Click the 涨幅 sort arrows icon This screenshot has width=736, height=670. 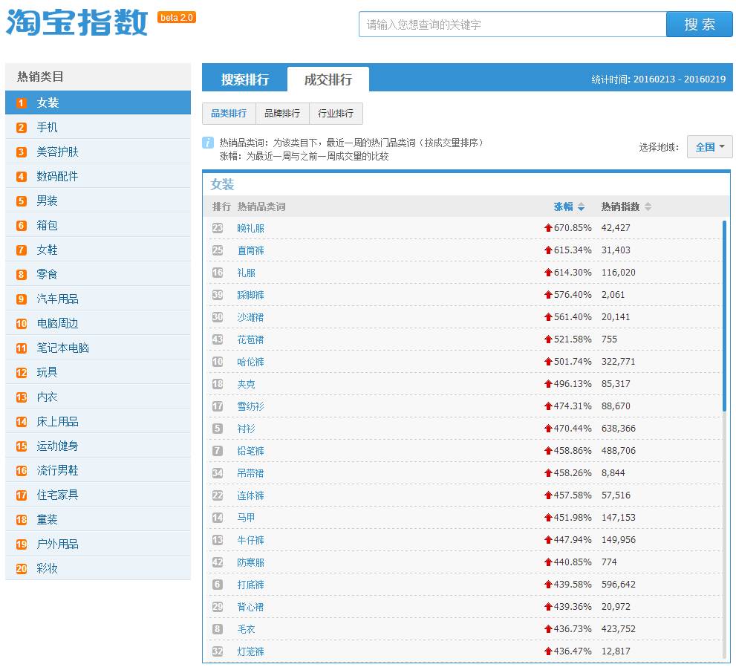coord(581,206)
